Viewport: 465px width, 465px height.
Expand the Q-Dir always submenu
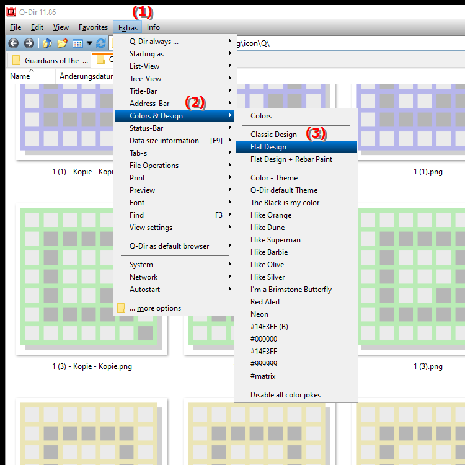tap(174, 42)
